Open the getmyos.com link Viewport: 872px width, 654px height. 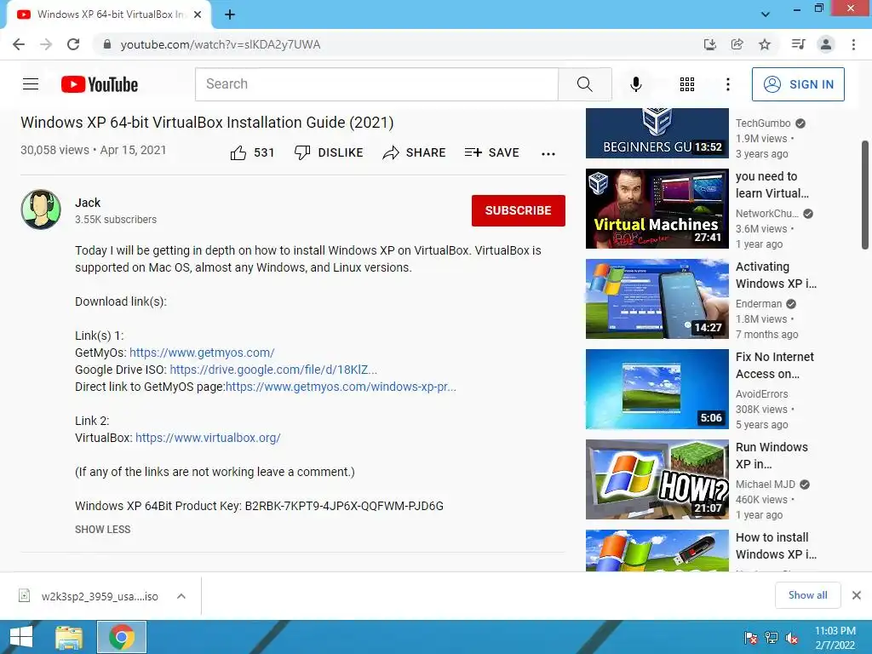click(x=202, y=353)
